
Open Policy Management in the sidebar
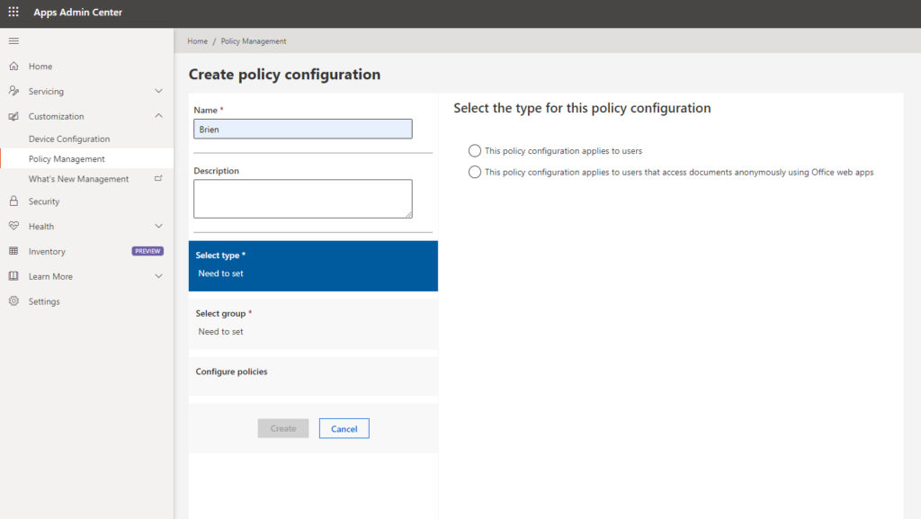[x=67, y=159]
